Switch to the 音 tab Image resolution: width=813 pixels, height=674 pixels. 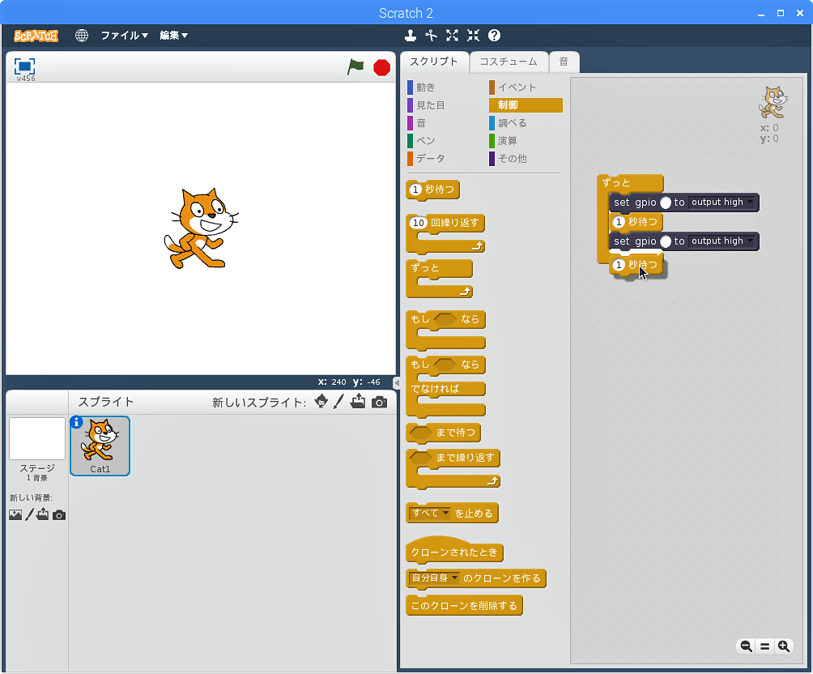564,62
